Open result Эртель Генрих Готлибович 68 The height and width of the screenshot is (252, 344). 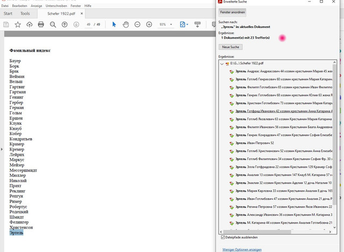pos(284,95)
